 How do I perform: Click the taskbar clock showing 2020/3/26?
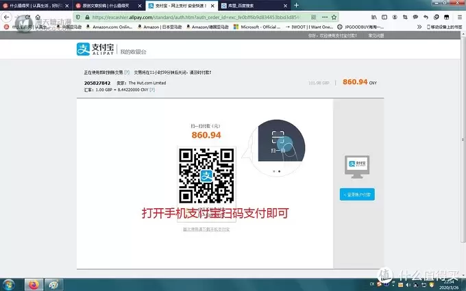click(x=449, y=285)
